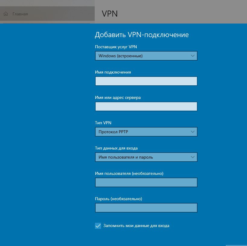Click the Пароль (необязательно) label
The image size is (247, 246).
coord(119,199)
